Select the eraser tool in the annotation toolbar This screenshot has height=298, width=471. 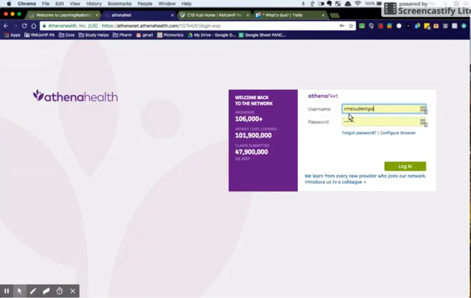[x=46, y=291]
